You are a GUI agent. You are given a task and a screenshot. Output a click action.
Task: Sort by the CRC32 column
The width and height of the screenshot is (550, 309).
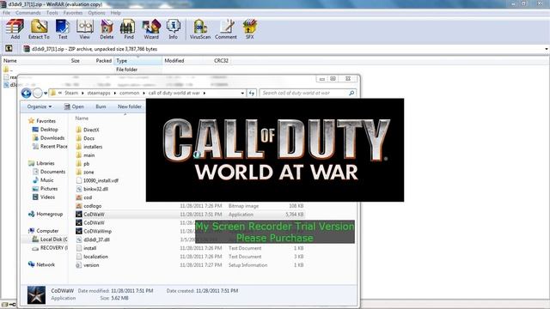pyautogui.click(x=221, y=61)
